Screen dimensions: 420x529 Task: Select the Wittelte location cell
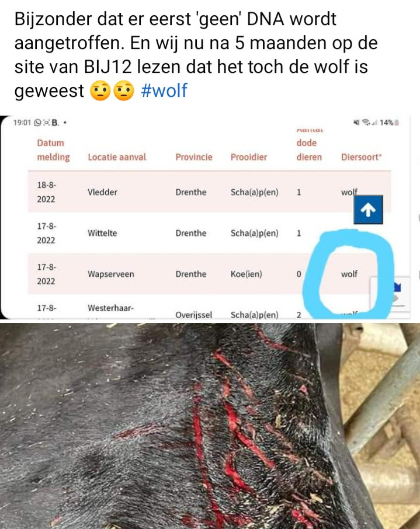(102, 233)
